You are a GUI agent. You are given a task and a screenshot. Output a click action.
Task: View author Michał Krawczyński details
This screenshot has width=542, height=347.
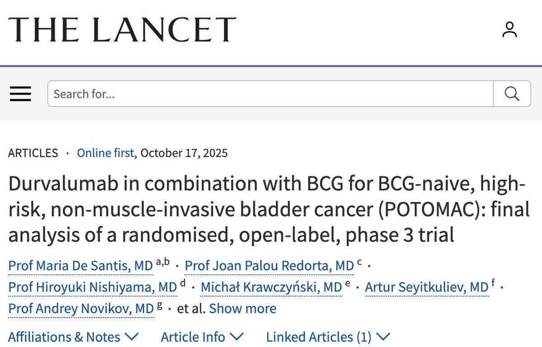[x=271, y=287]
